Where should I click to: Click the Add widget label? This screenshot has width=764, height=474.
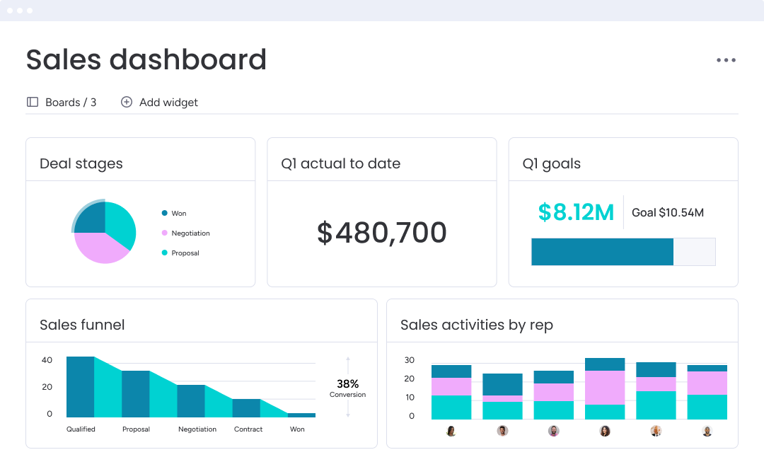pos(168,102)
